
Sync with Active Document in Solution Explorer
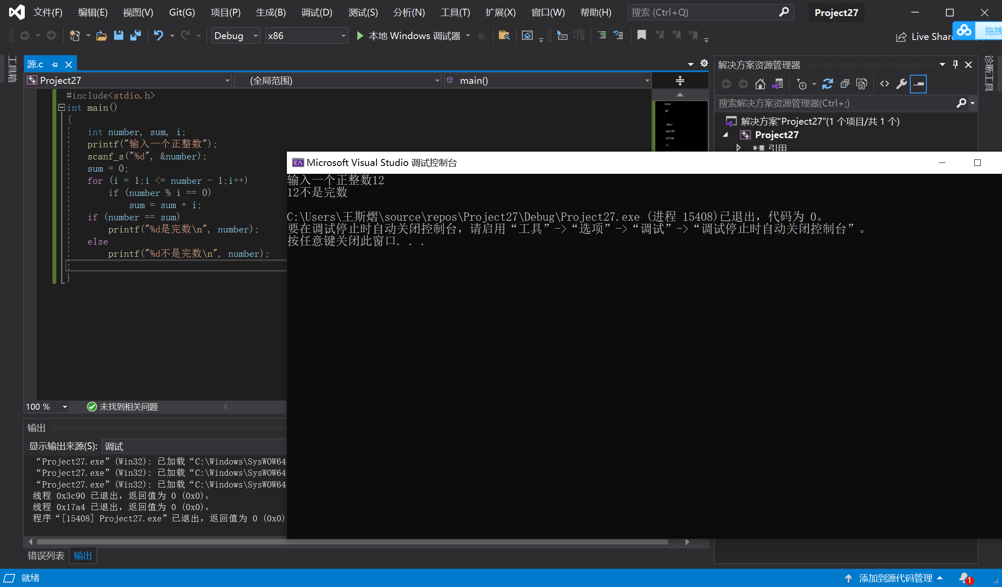[x=827, y=84]
